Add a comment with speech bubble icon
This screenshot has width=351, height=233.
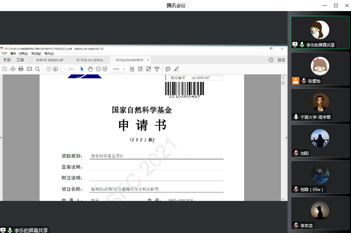coord(168,69)
